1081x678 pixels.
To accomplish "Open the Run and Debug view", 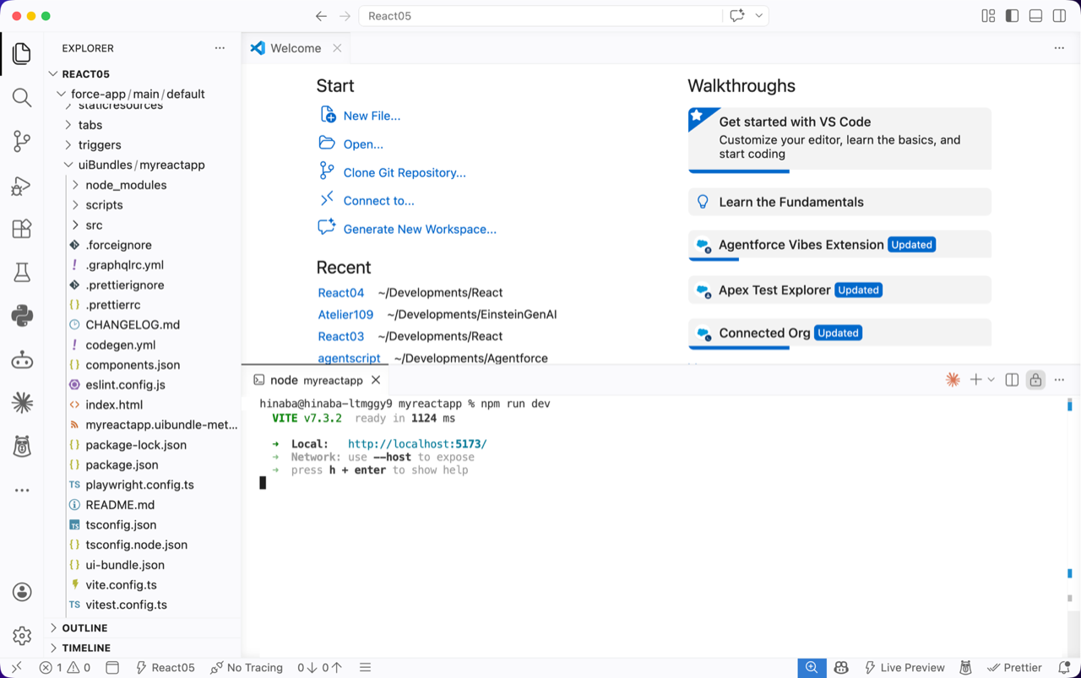I will pyautogui.click(x=22, y=186).
